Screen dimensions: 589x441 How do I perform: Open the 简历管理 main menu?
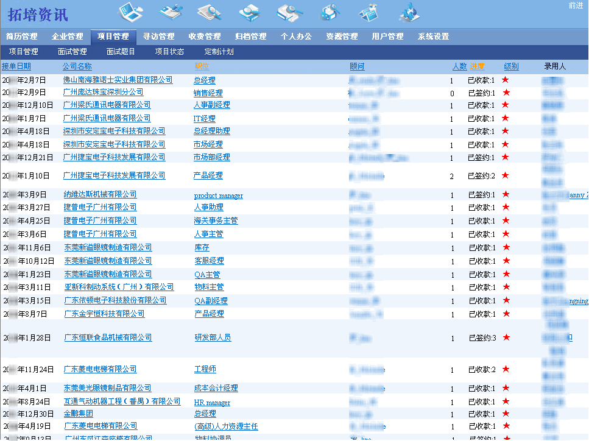pos(22,37)
